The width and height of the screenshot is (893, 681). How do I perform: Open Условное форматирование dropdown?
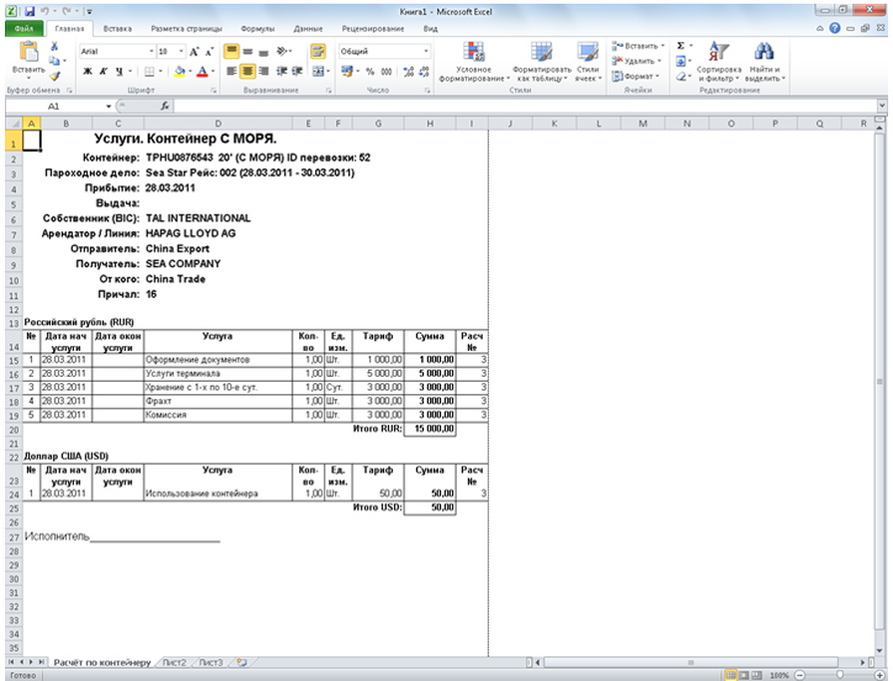click(474, 63)
